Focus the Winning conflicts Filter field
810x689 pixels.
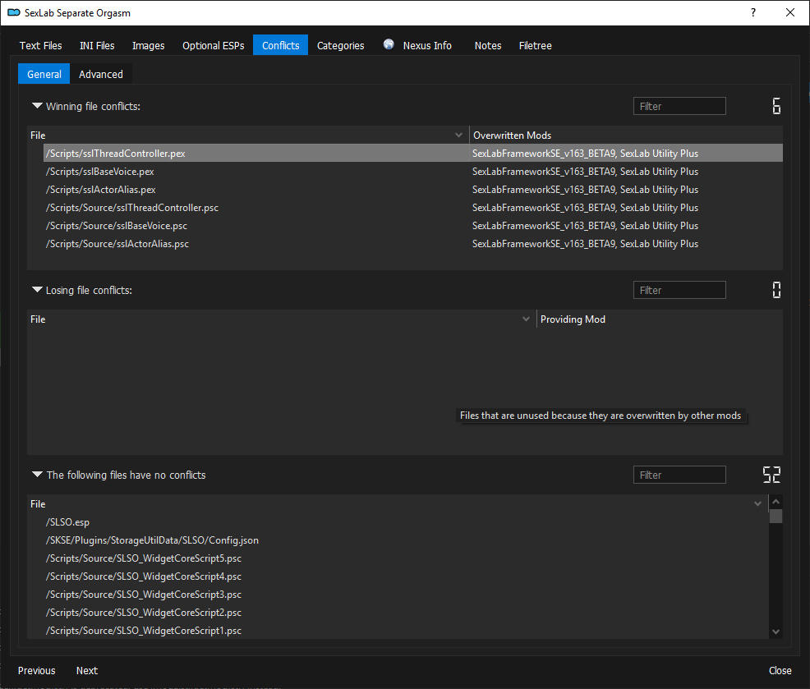coord(679,106)
